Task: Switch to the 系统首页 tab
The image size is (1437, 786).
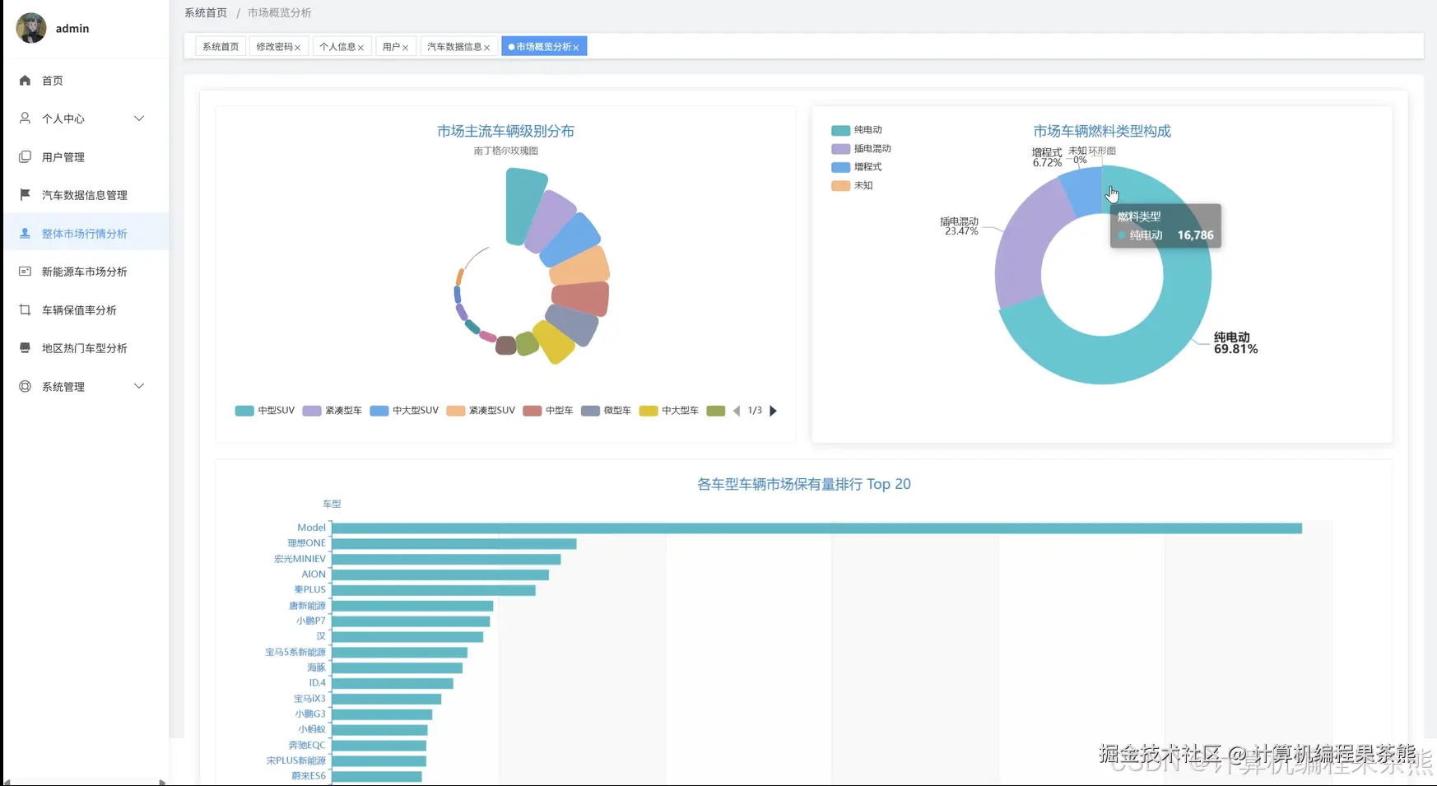Action: [x=221, y=47]
